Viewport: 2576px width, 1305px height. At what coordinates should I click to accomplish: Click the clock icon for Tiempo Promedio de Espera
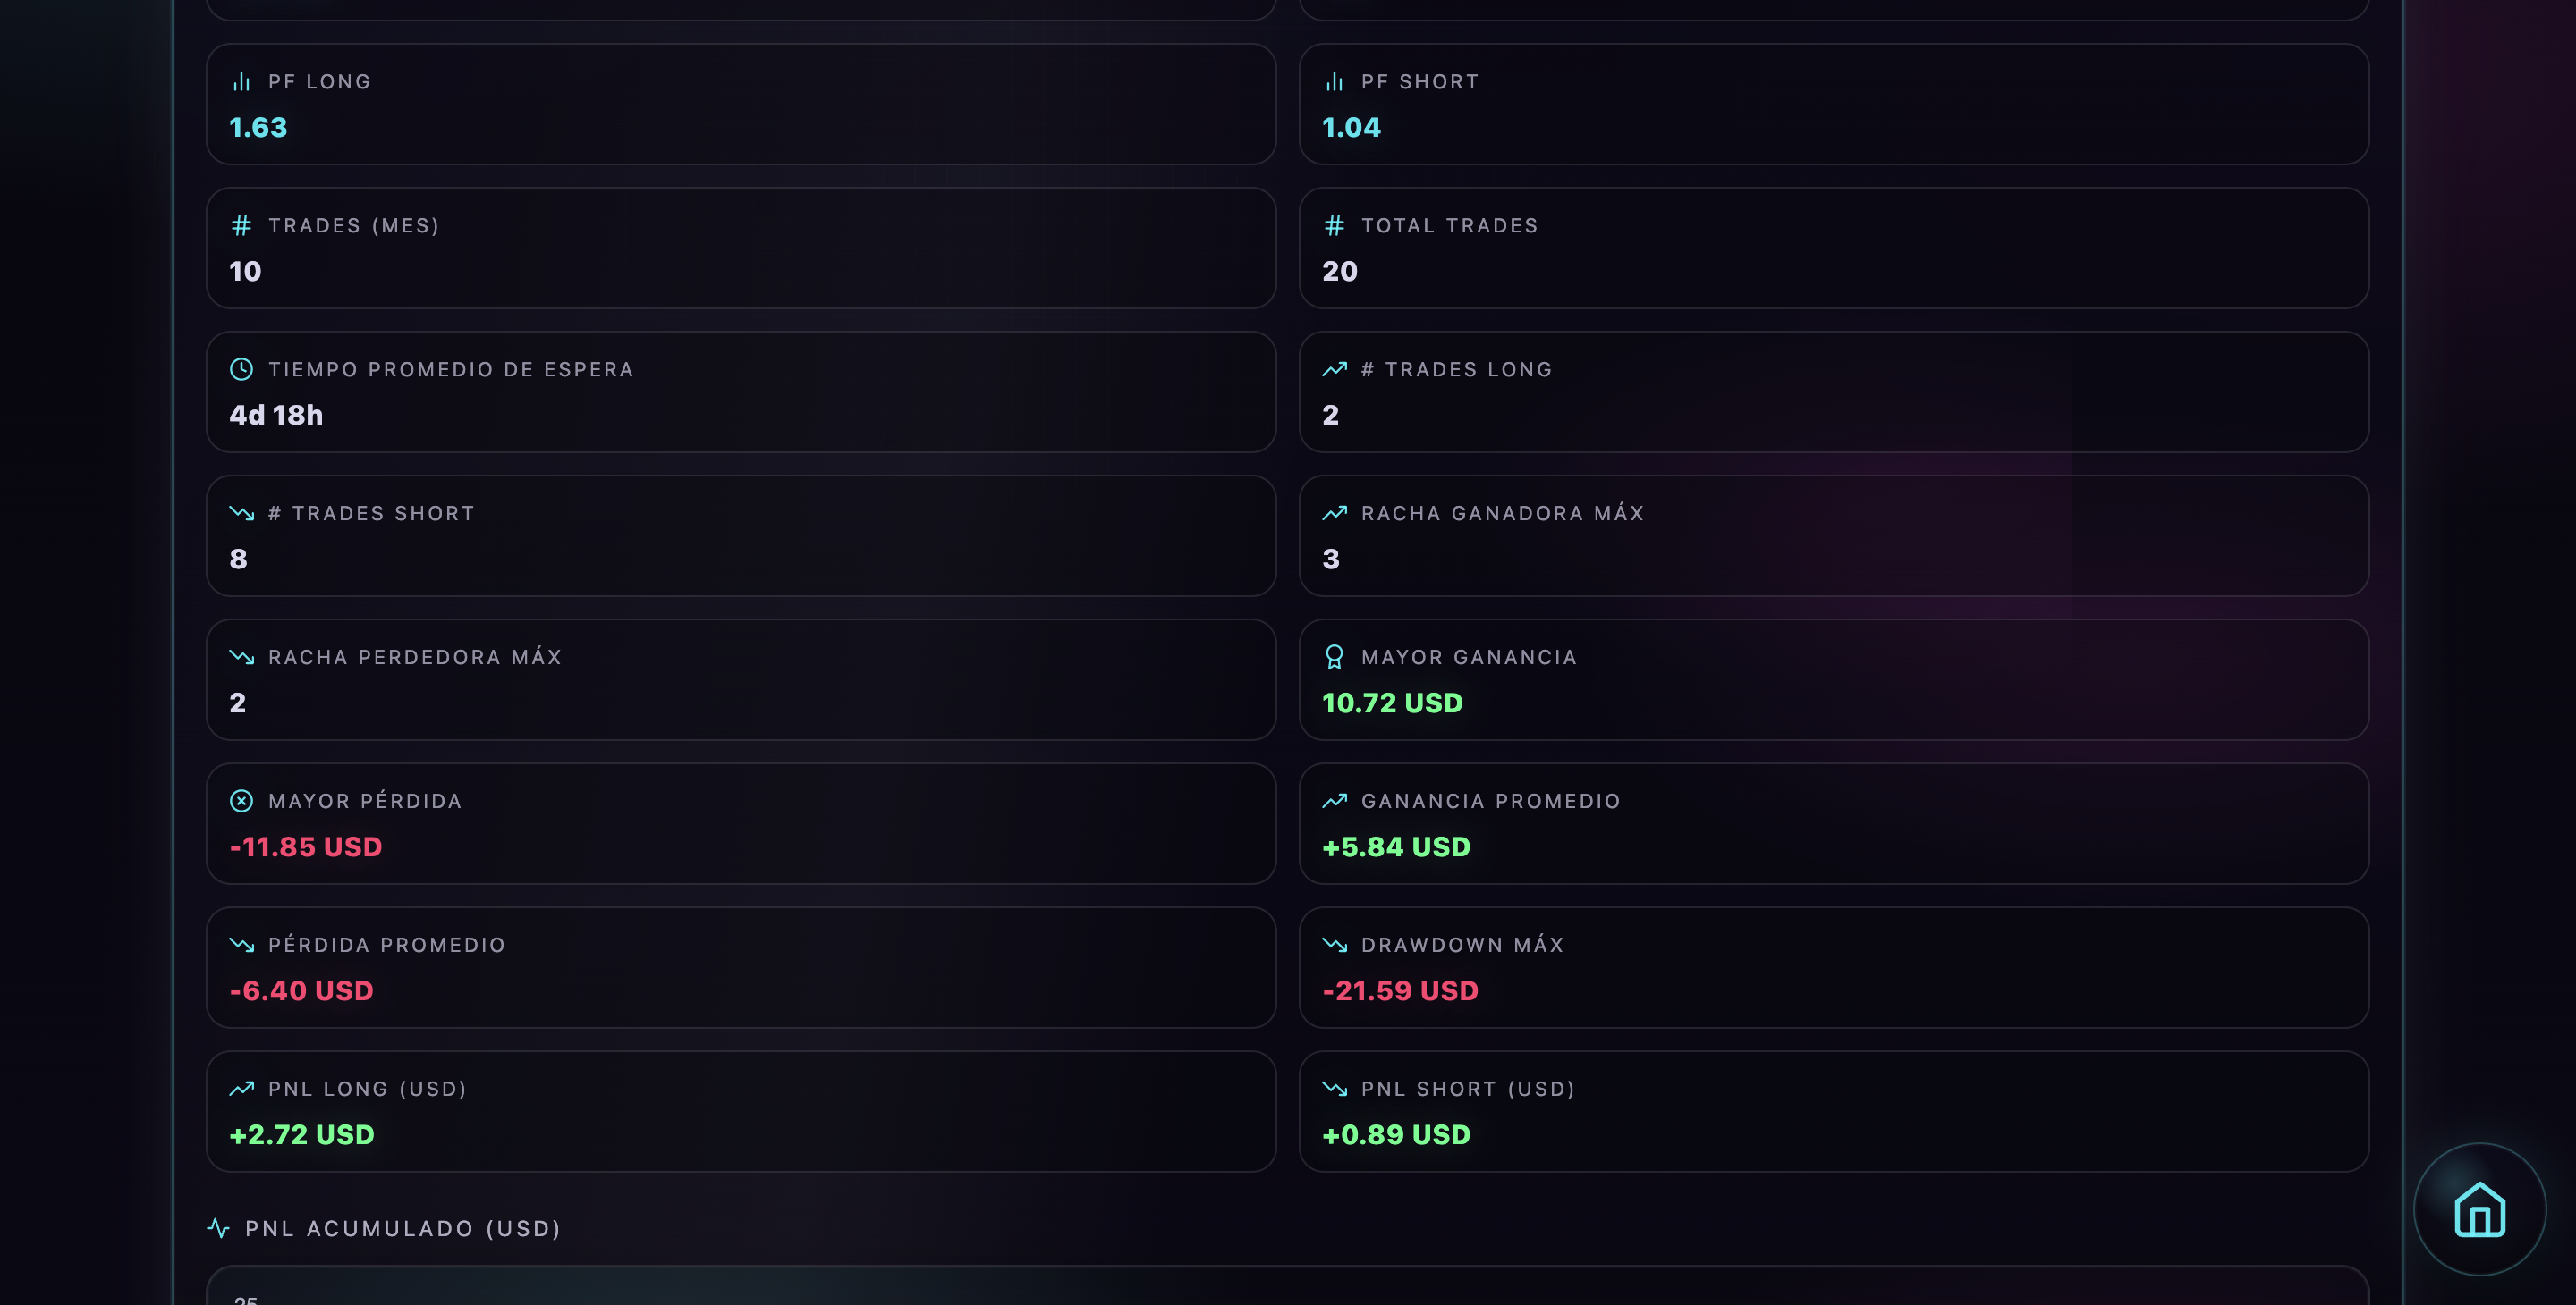(x=241, y=370)
